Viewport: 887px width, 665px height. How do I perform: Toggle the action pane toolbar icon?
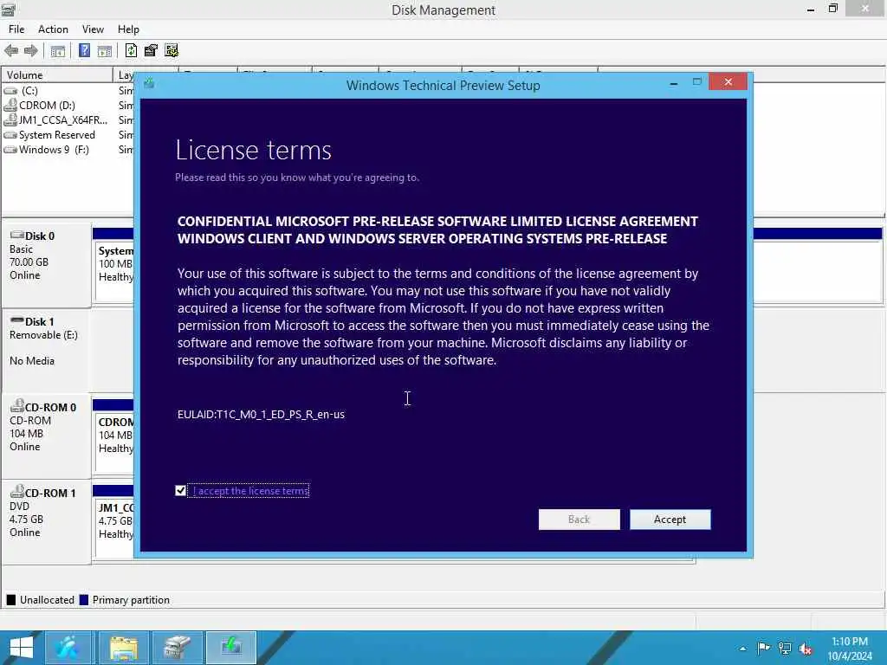click(x=105, y=51)
